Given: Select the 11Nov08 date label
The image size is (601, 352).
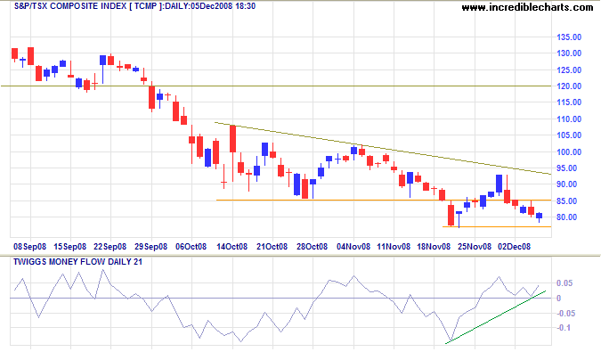Looking at the screenshot, I should point(394,247).
